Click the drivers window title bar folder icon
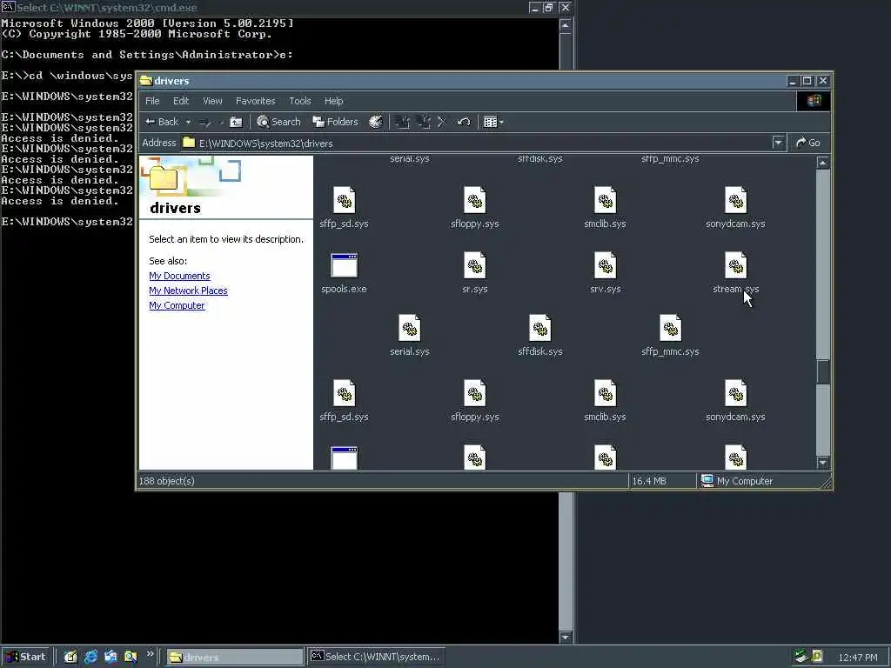 coord(146,81)
